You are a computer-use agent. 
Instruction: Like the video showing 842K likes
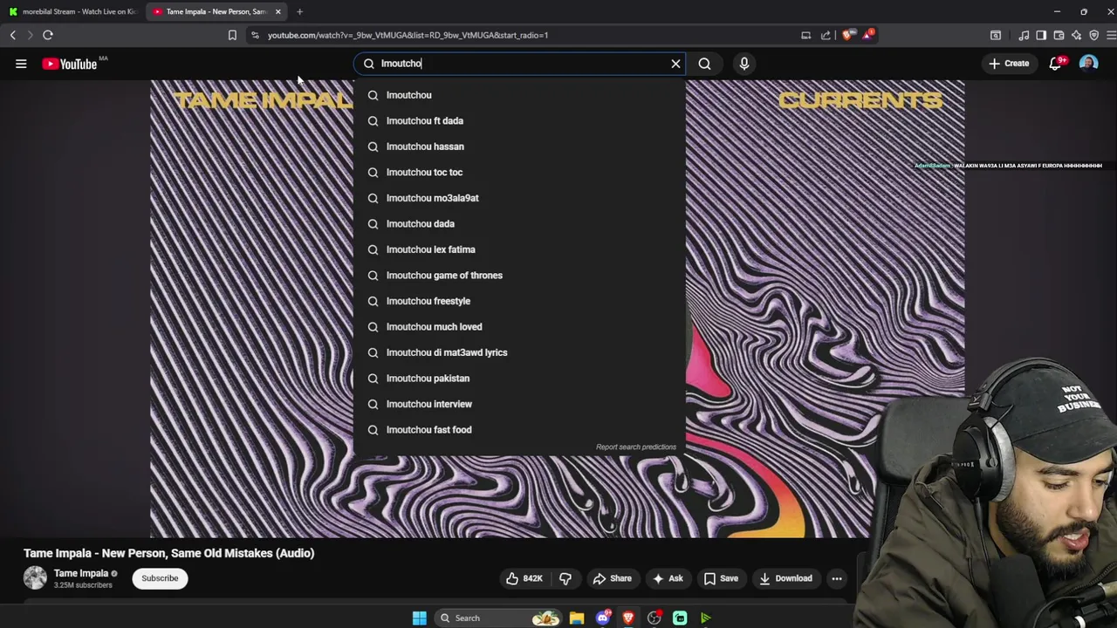524,578
